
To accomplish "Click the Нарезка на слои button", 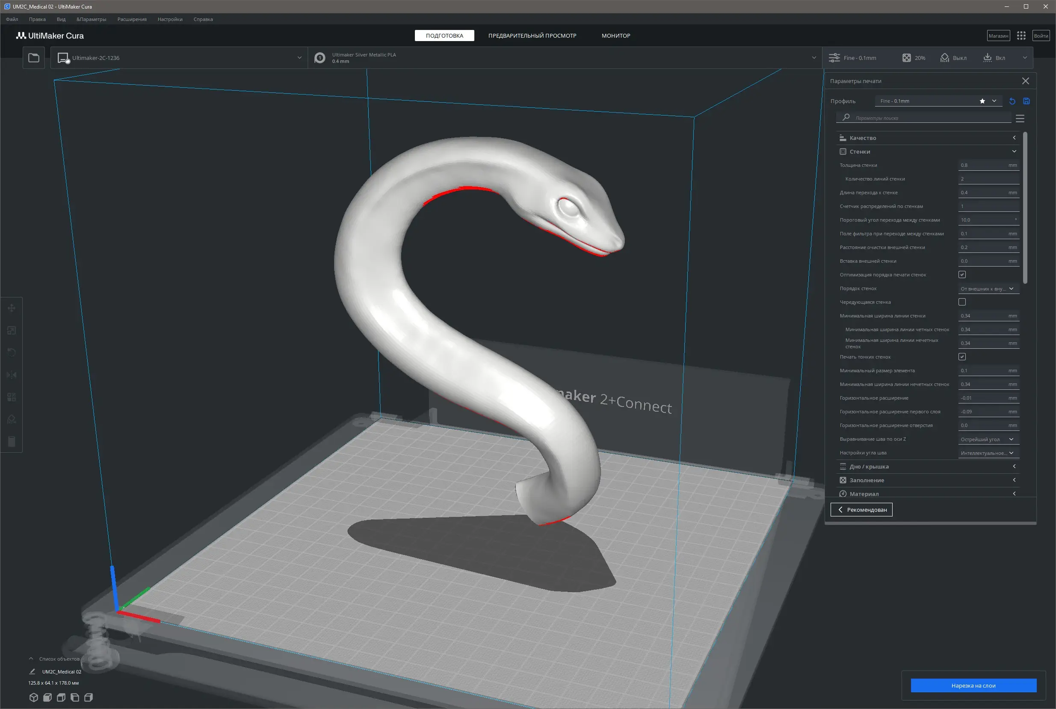I will pos(973,685).
